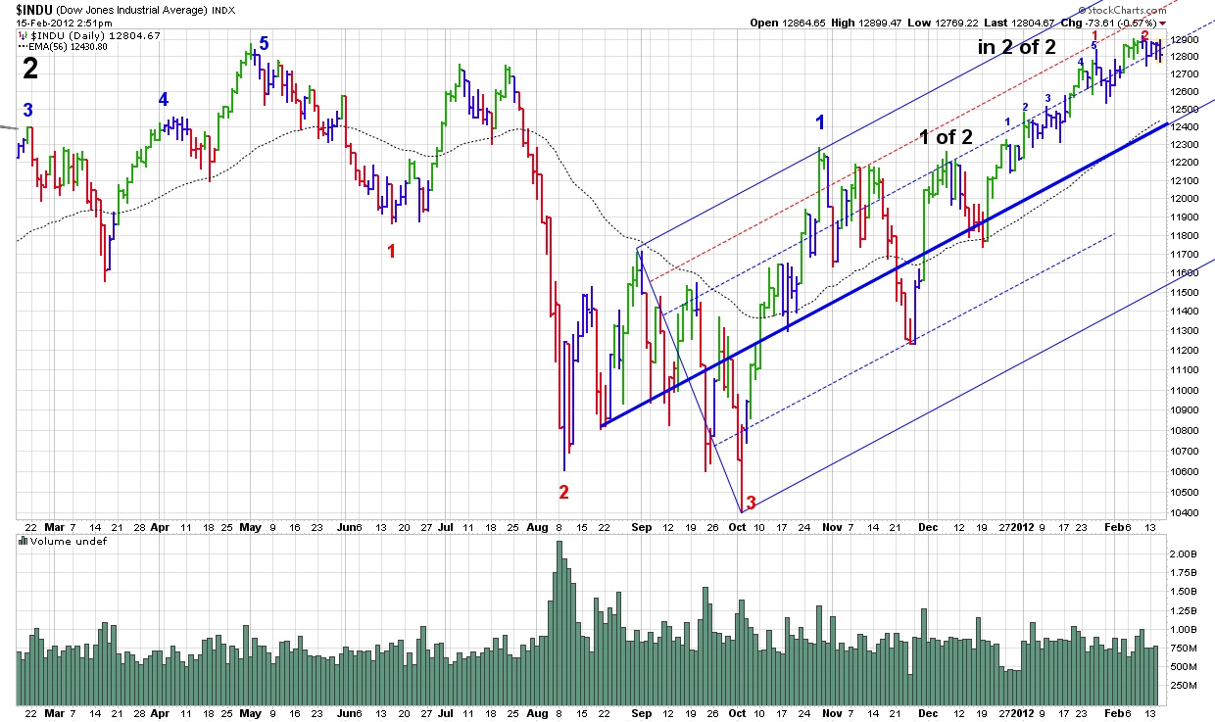Click the blue '1' label at late October peak

pos(820,122)
